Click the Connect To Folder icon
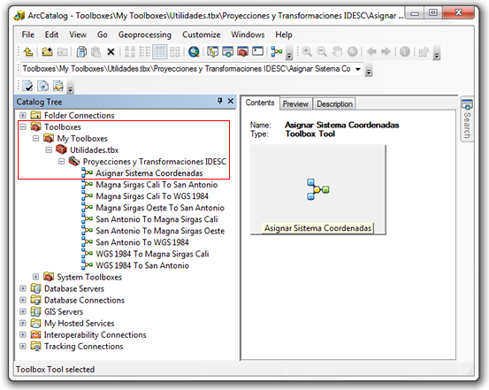 [x=47, y=51]
